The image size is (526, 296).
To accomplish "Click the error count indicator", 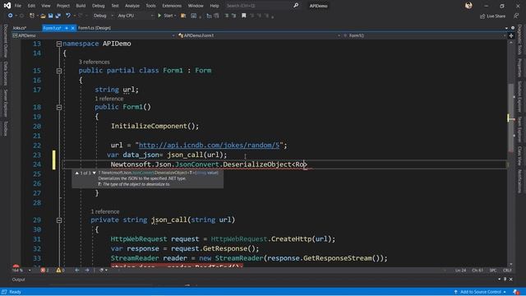I will click(x=44, y=271).
